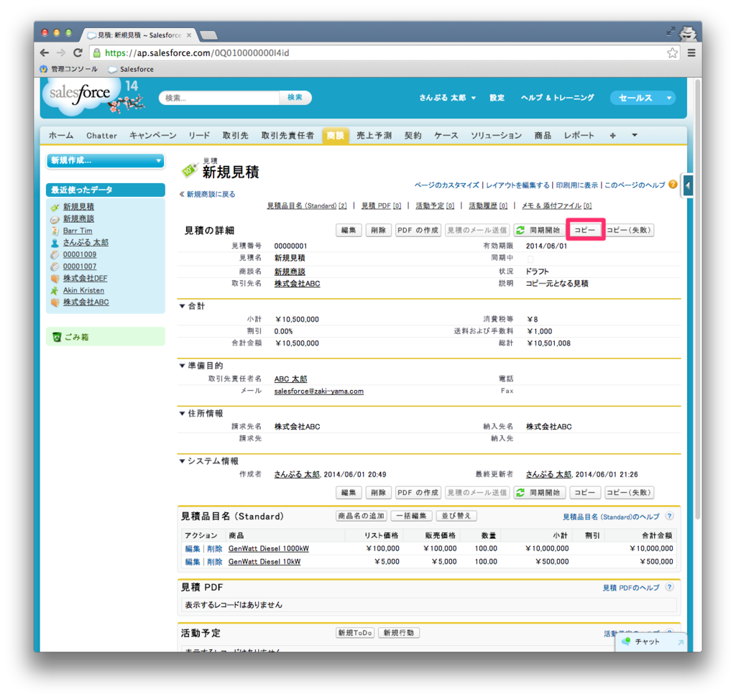Collapse the システム情報 section

tap(182, 461)
